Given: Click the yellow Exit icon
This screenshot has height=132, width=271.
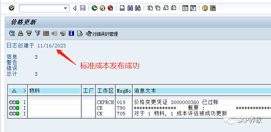Looking at the screenshot, I should (102, 8).
